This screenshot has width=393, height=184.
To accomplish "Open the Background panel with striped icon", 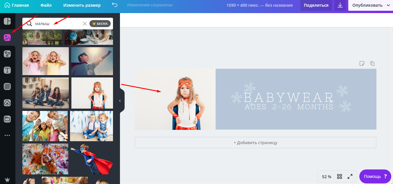I will (x=7, y=86).
